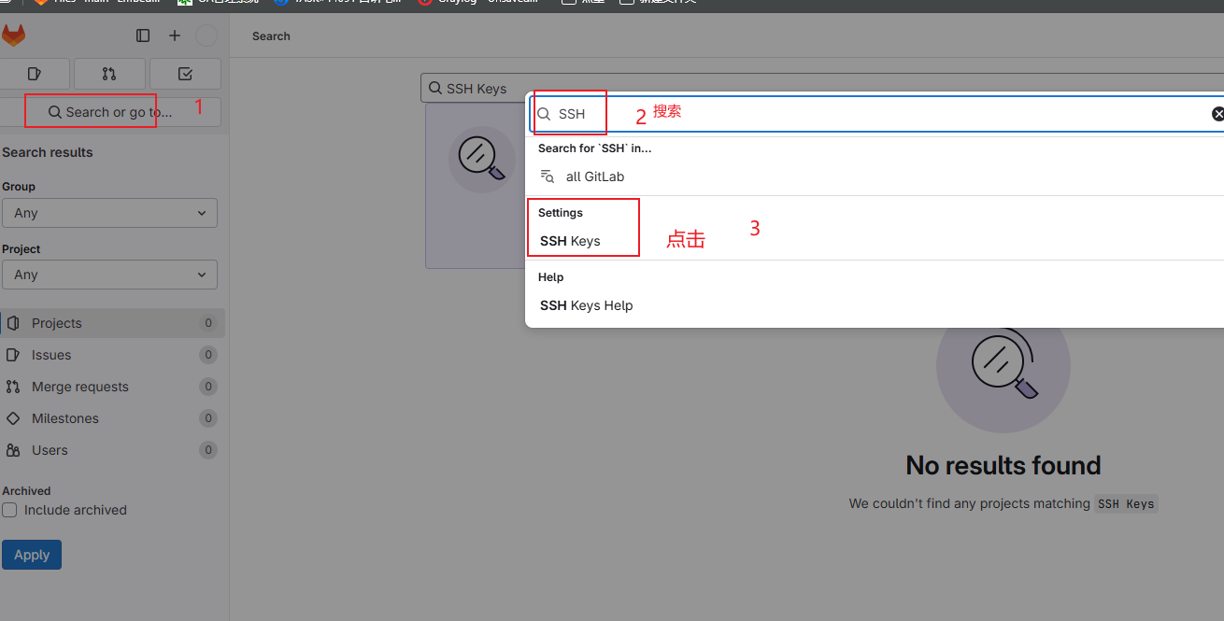Click into the SSH search input in the popup
The image size is (1224, 621).
tap(878, 114)
